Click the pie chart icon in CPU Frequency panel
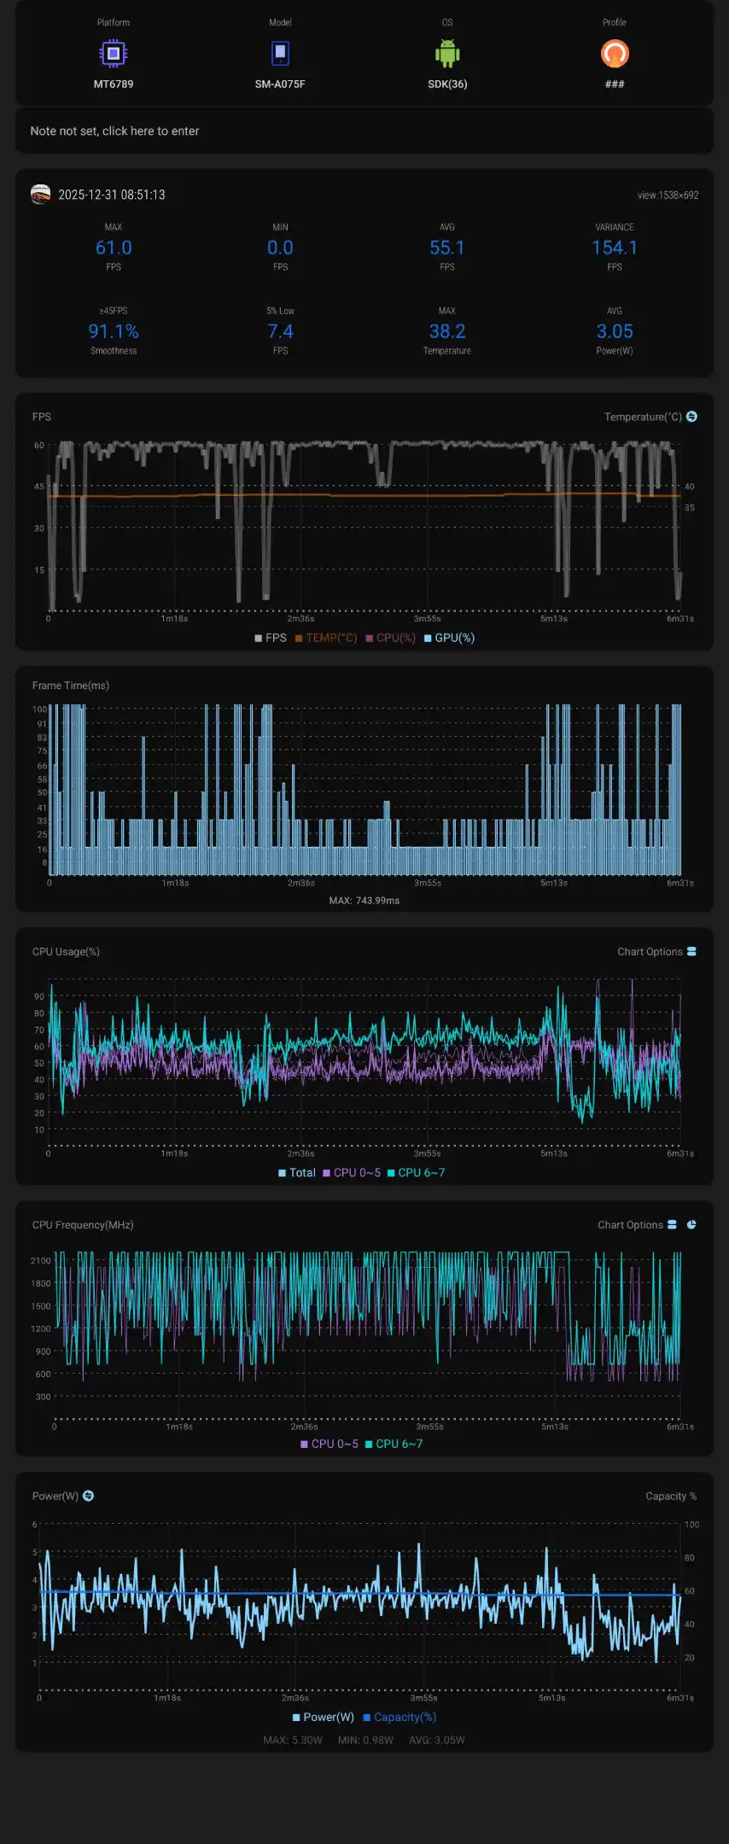 click(x=691, y=1224)
